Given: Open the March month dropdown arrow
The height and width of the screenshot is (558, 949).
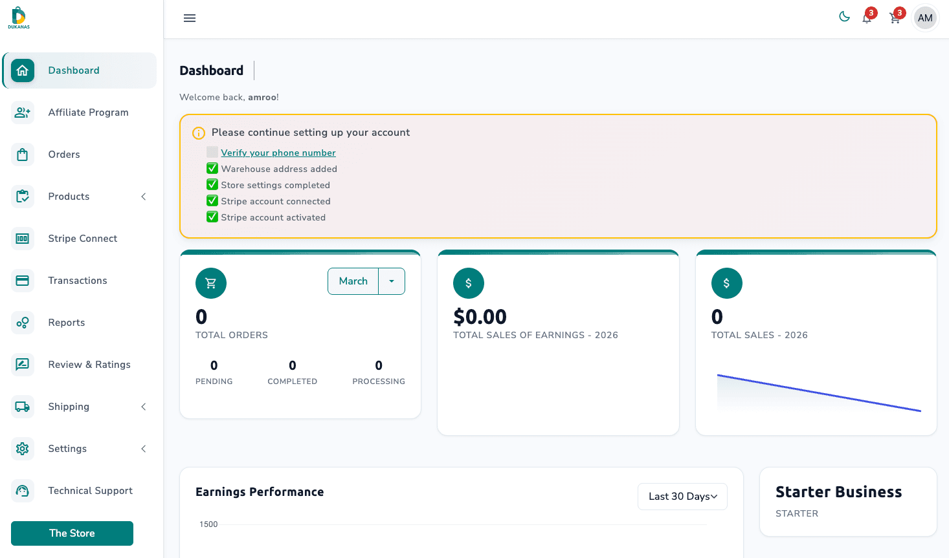Looking at the screenshot, I should pyautogui.click(x=392, y=281).
